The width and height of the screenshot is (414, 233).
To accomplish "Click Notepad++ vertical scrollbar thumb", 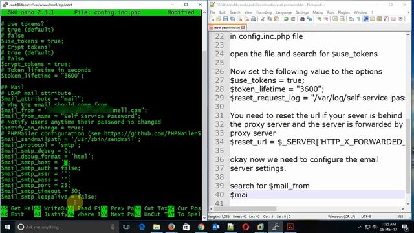I will (408, 156).
